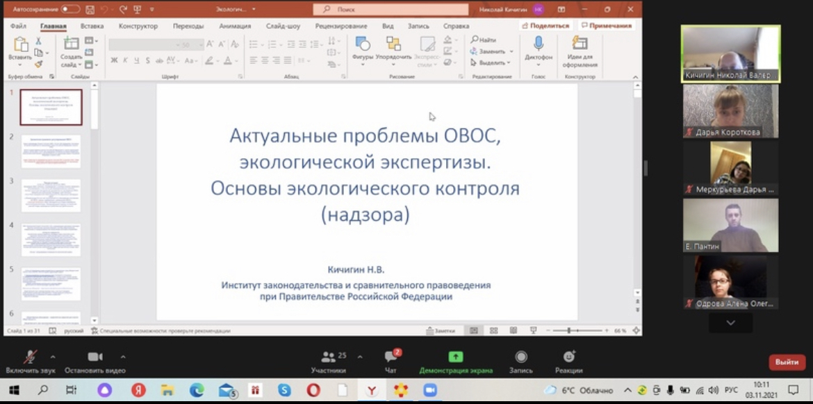The width and height of the screenshot is (813, 404).
Task: Open the Рецензирование ribbon tab
Action: [341, 26]
